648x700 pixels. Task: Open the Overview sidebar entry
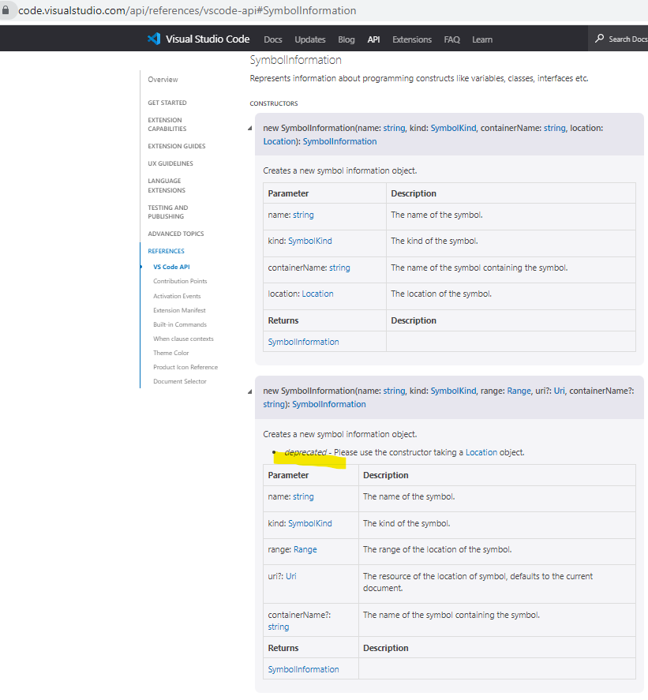click(163, 79)
